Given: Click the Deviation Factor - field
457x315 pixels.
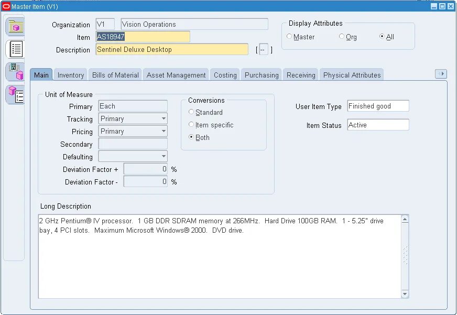Looking at the screenshot, I should coord(146,181).
